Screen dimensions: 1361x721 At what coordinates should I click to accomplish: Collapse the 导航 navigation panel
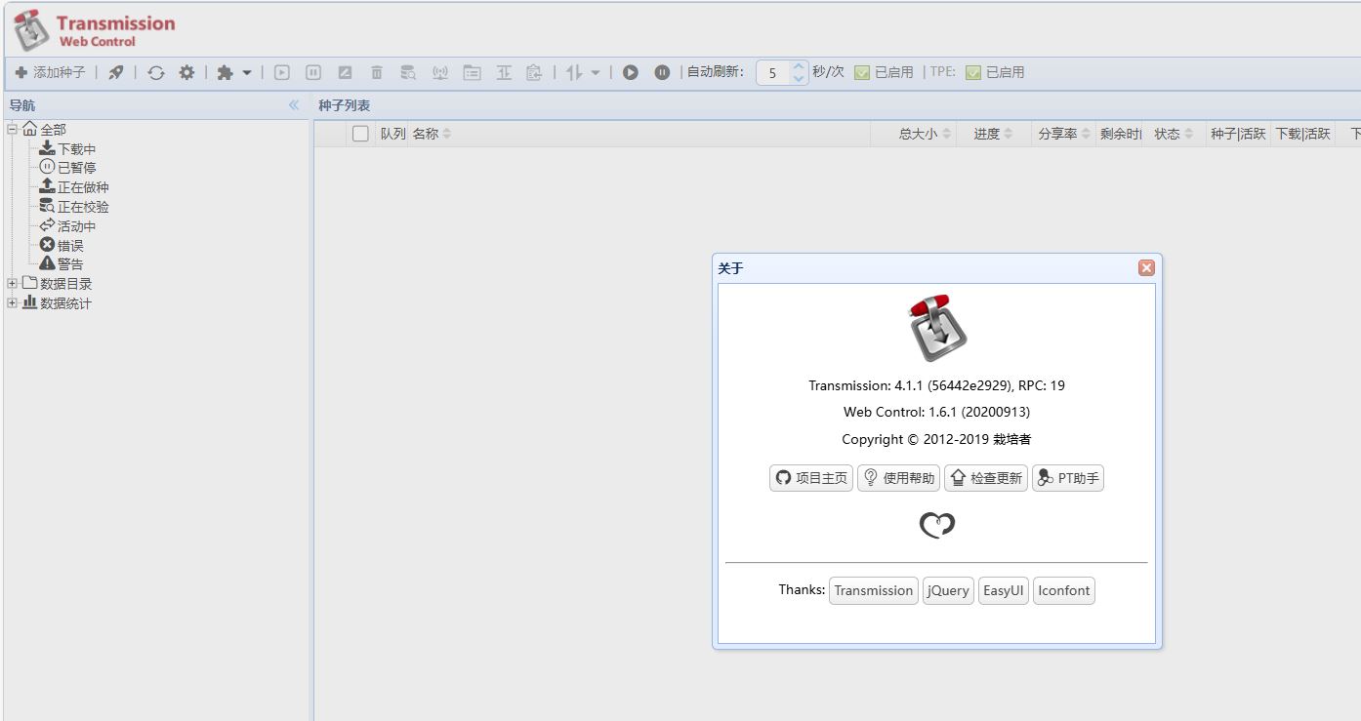[294, 105]
